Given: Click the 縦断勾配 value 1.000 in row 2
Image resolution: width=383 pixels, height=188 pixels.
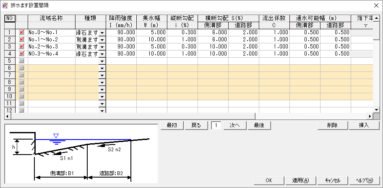Looking at the screenshot, I should (x=182, y=39).
